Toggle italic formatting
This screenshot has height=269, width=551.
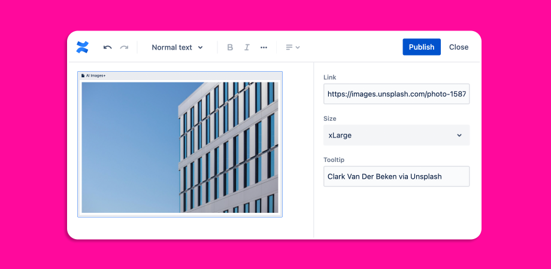pyautogui.click(x=247, y=47)
